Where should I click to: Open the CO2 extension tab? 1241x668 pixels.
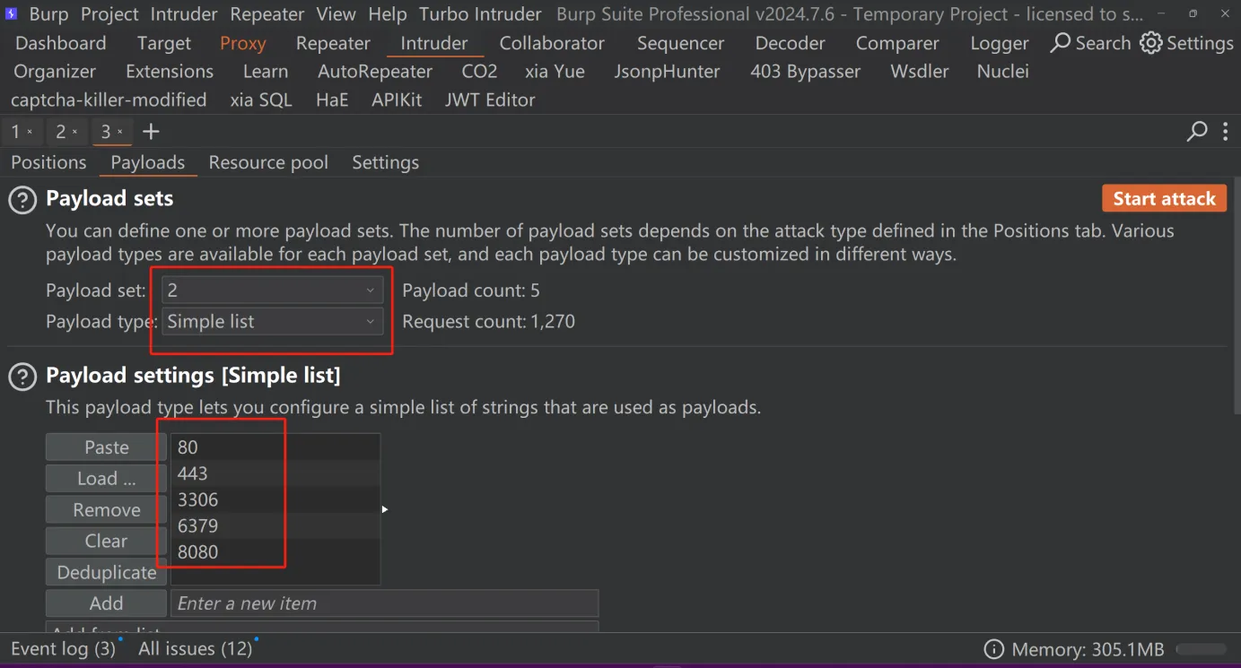tap(479, 72)
